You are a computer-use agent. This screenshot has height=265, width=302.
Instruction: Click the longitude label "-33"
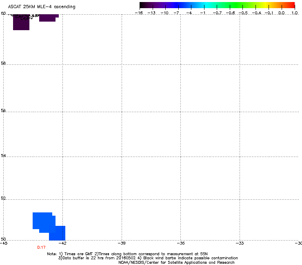click(x=240, y=243)
